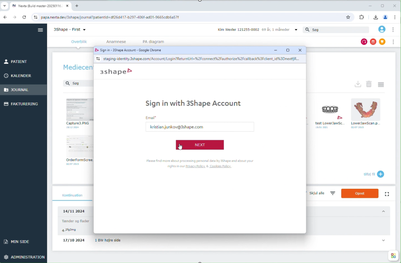
Task: Collapse the 14/11 2024 journal entry
Action: (384, 212)
